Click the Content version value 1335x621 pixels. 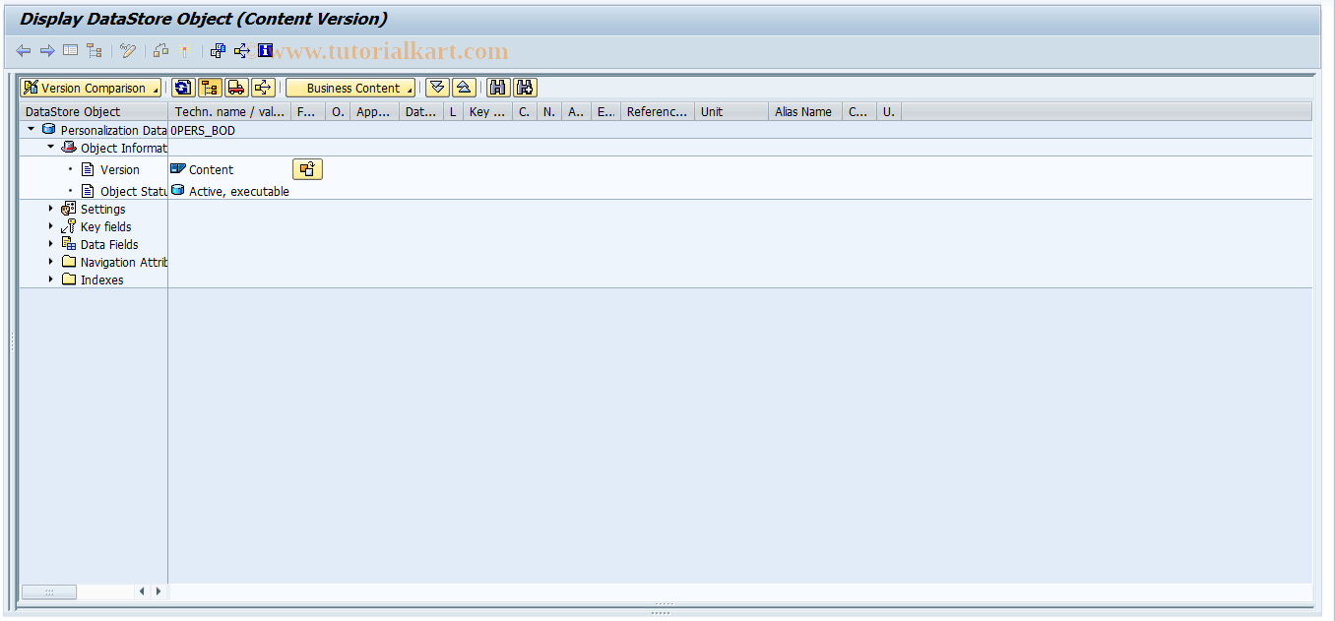point(211,169)
